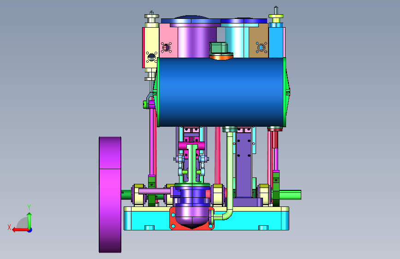Select the pink block at top left
This screenshot has width=400, height=259.
[x=168, y=41]
